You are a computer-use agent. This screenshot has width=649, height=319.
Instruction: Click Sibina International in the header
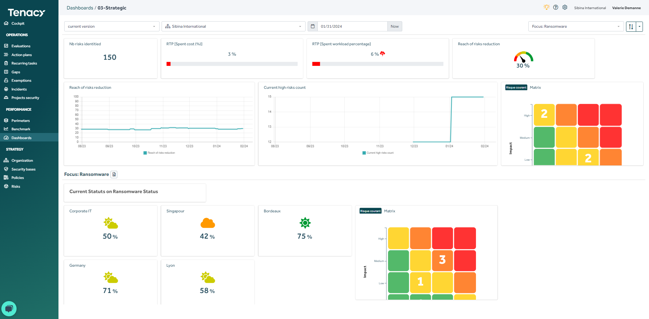pyautogui.click(x=590, y=8)
